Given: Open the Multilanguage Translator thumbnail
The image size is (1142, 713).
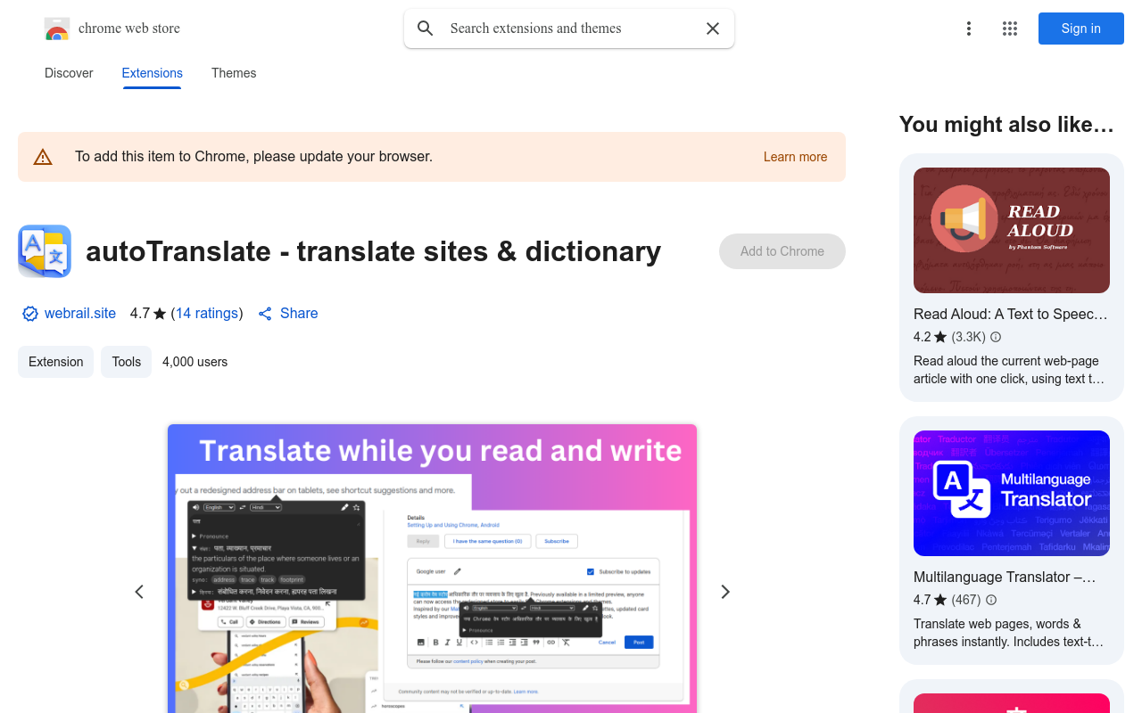Looking at the screenshot, I should [x=1012, y=494].
